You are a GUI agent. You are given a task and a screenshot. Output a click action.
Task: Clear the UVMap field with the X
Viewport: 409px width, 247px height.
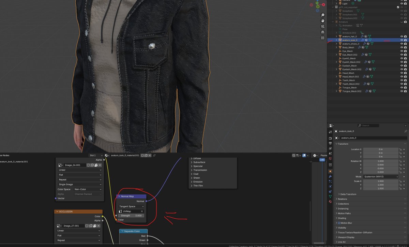click(142, 211)
